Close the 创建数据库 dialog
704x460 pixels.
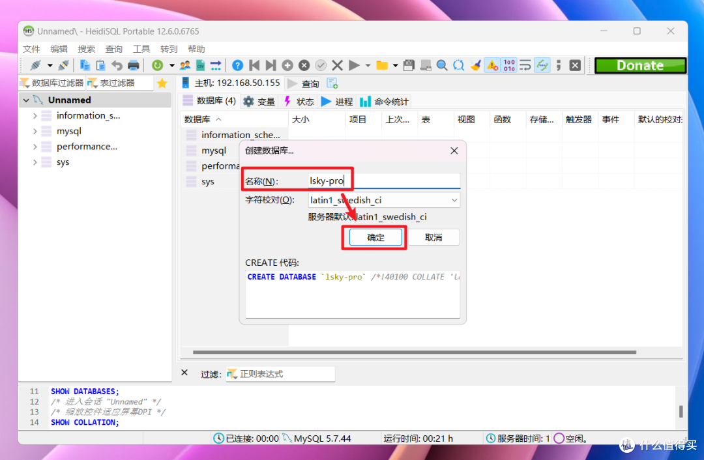tap(454, 151)
